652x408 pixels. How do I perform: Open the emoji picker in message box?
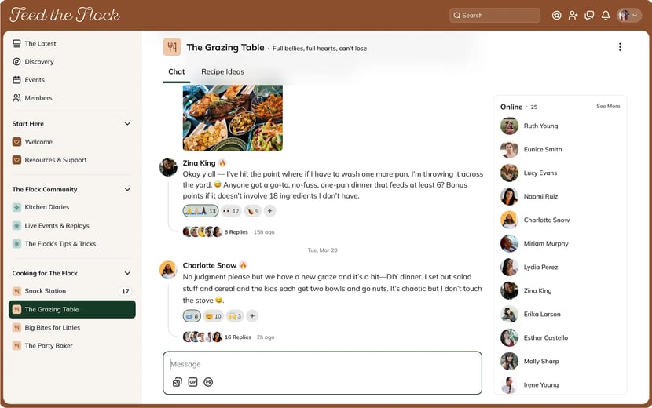pyautogui.click(x=208, y=382)
